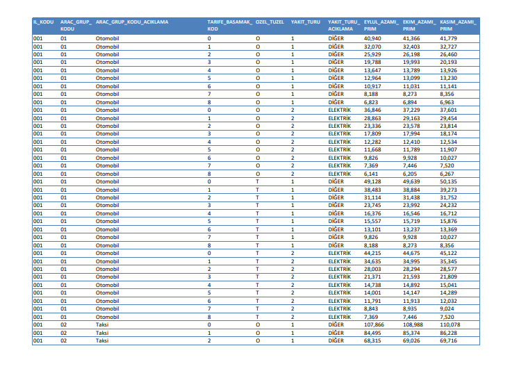Image resolution: width=519 pixels, height=371 pixels.
Task: Click the 108,988 Ekim premium cell
Action: (x=413, y=325)
